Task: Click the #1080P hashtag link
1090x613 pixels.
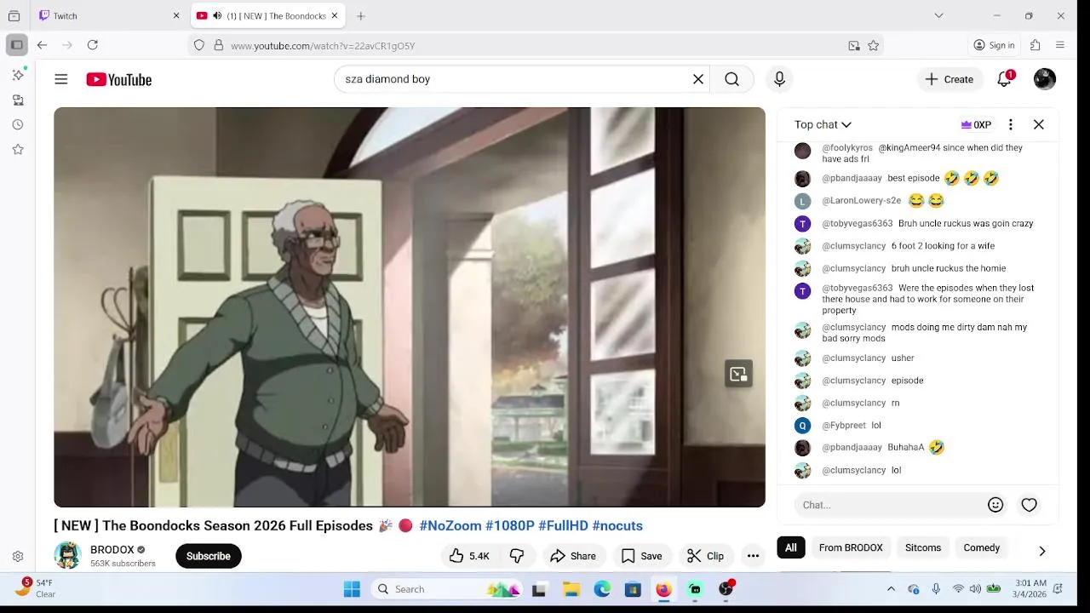Action: coord(510,526)
